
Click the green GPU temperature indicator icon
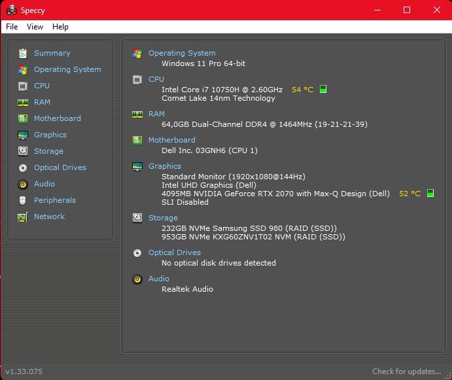pyautogui.click(x=430, y=193)
